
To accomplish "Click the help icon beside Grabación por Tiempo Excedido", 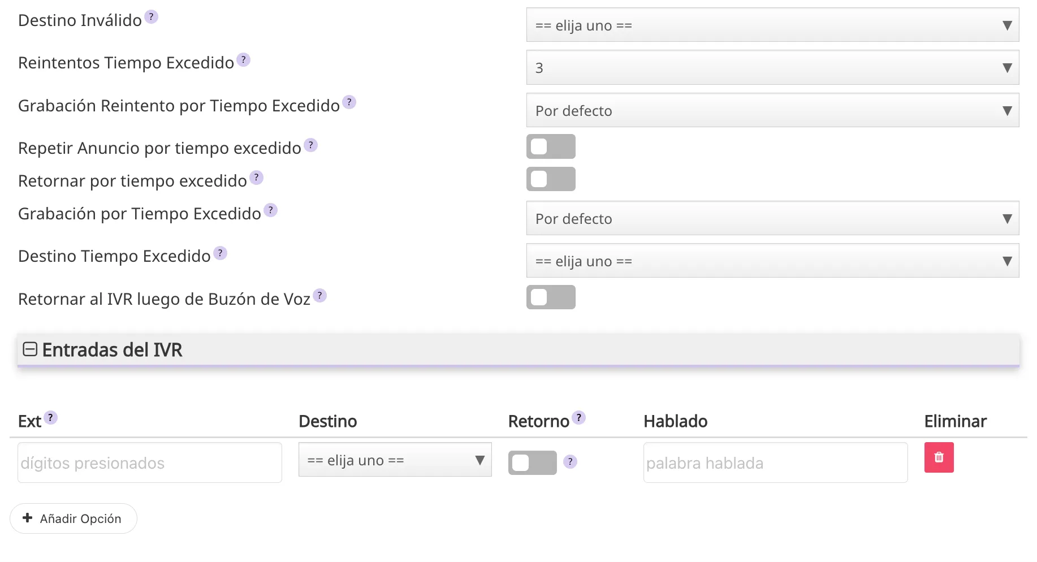I will [270, 210].
